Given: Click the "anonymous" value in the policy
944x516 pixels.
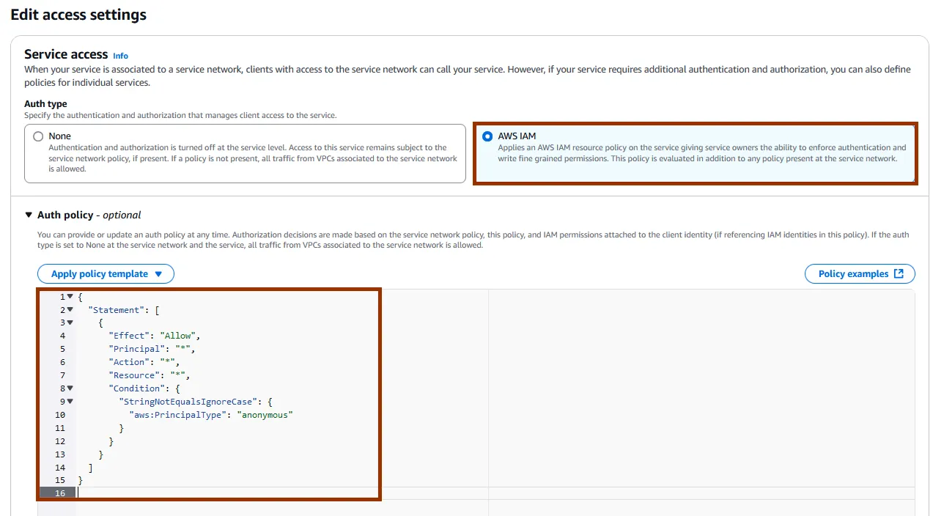Looking at the screenshot, I should click(x=265, y=415).
